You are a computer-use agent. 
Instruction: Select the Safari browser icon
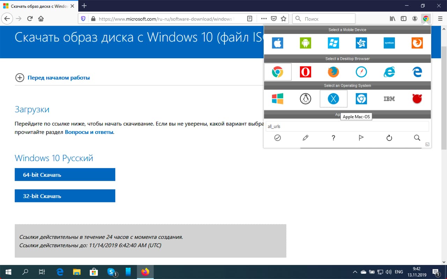click(361, 72)
